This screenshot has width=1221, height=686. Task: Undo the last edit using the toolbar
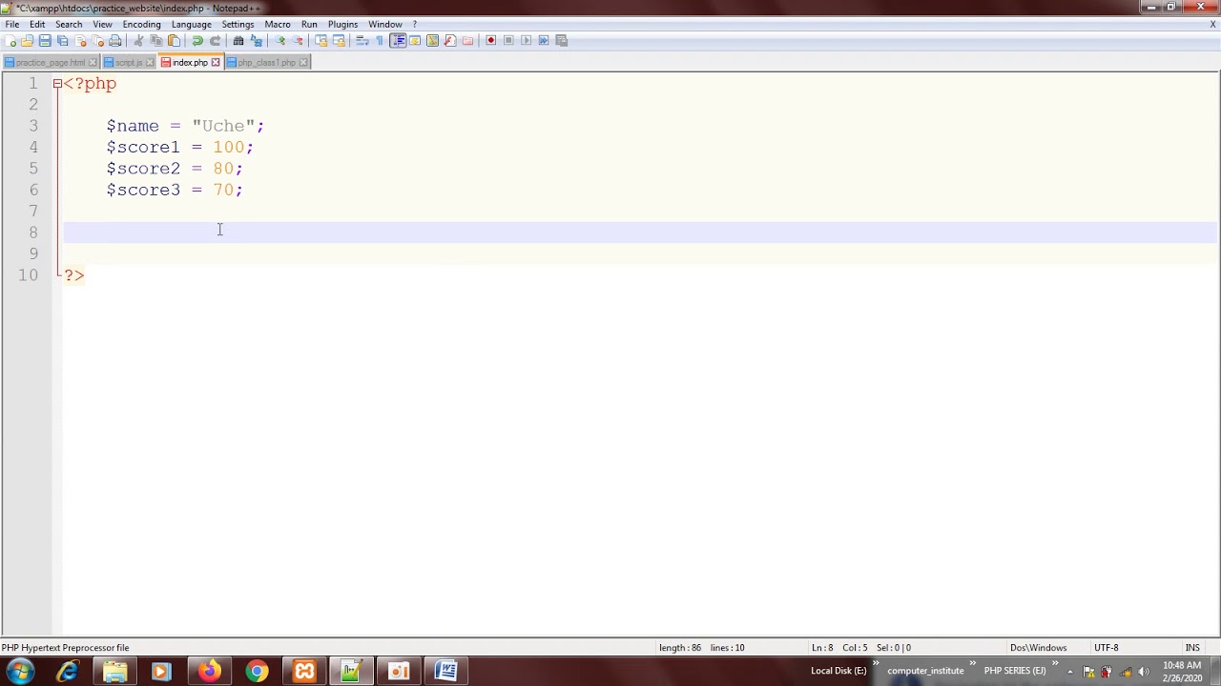[x=197, y=40]
